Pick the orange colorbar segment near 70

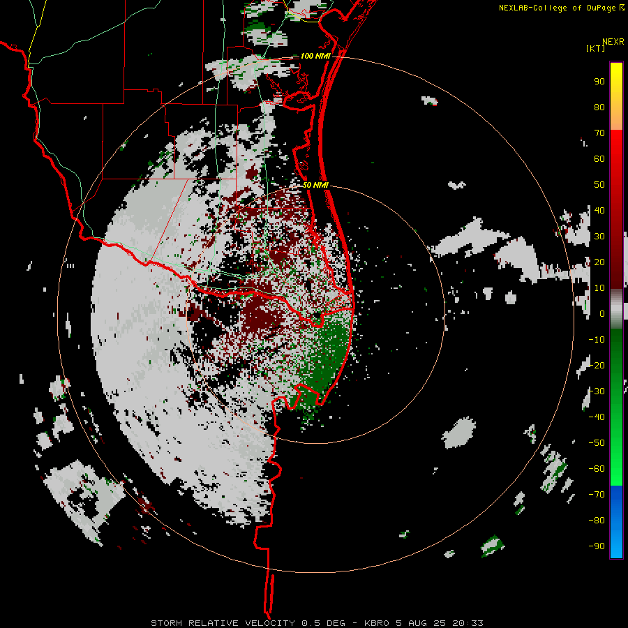pyautogui.click(x=616, y=120)
